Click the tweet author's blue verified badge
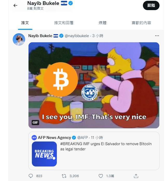The width and height of the screenshot is (166, 181). [61, 36]
